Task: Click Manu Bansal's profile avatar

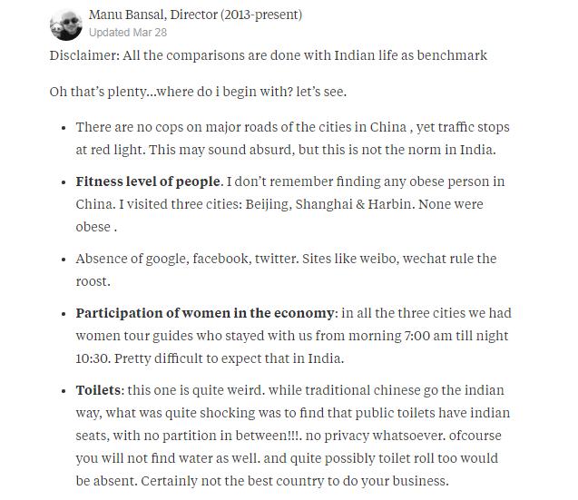Action: pyautogui.click(x=65, y=24)
